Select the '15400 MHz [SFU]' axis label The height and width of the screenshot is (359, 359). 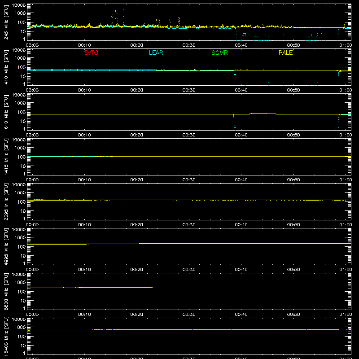pyautogui.click(x=6, y=336)
